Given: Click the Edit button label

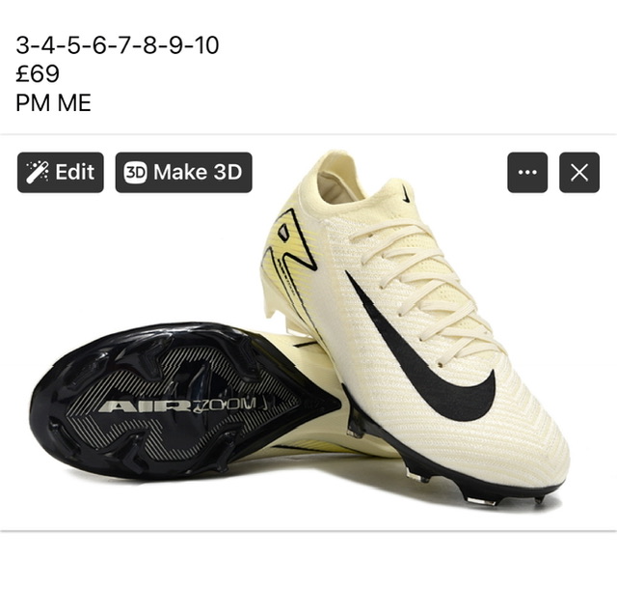Looking at the screenshot, I should click(x=75, y=172).
